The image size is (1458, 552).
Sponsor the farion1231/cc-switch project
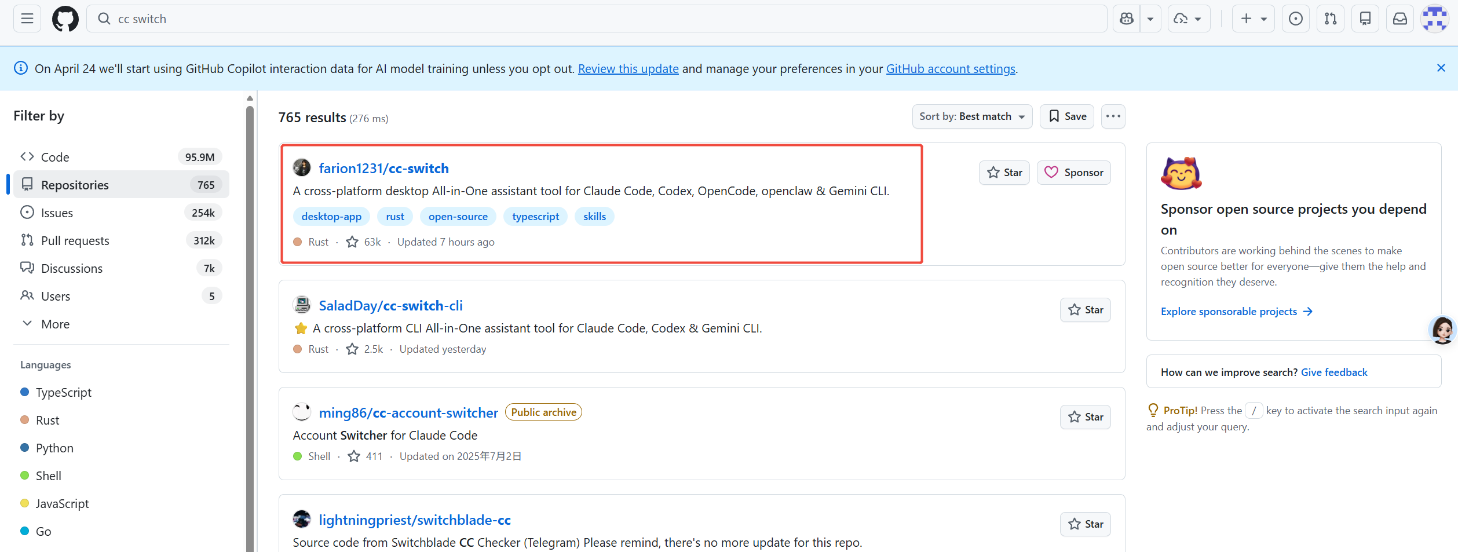click(1074, 173)
